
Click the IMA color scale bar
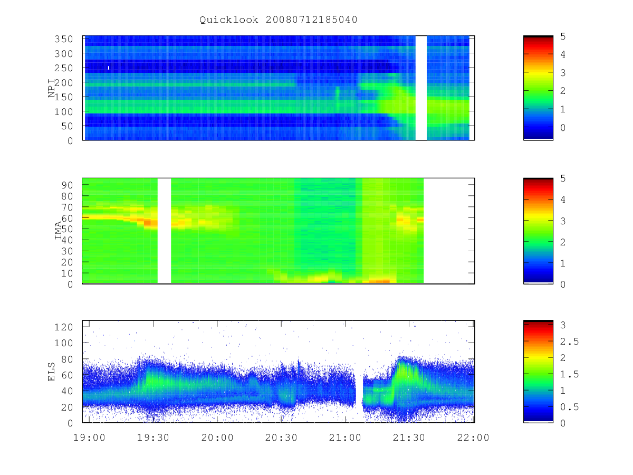pyautogui.click(x=538, y=231)
